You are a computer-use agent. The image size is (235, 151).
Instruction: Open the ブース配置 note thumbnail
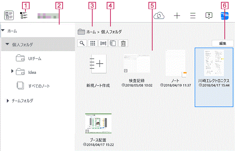pyautogui.click(x=98, y=123)
